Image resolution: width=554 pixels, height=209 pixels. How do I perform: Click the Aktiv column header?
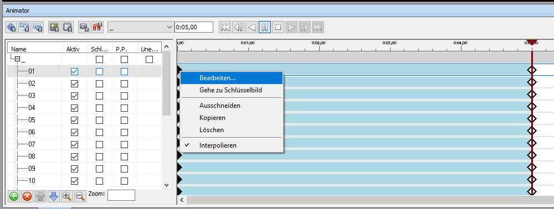[x=75, y=49]
